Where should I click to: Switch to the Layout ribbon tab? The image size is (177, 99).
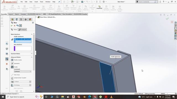pos(11,14)
